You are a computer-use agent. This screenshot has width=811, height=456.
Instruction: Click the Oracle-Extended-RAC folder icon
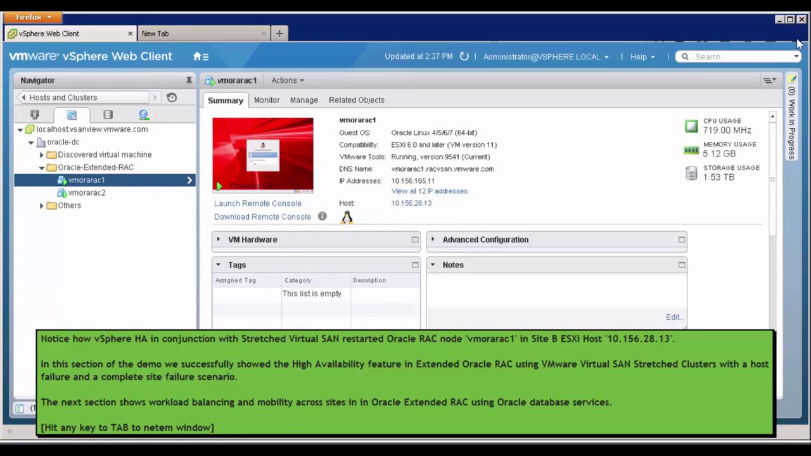click(52, 167)
